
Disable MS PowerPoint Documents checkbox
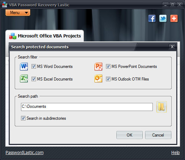coord(108,67)
